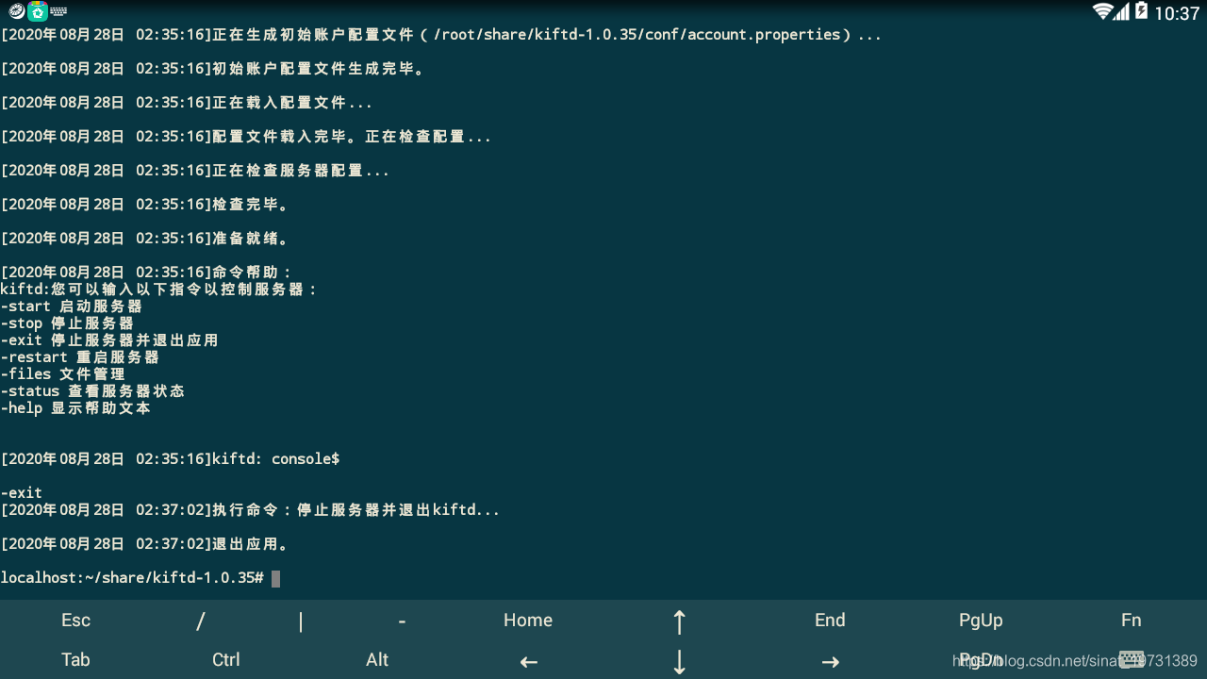1207x679 pixels.
Task: Tap the left arrow key
Action: [528, 661]
